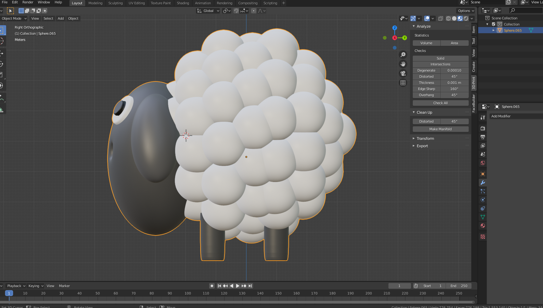
Task: Open the Object Mode dropdown
Action: (14, 18)
